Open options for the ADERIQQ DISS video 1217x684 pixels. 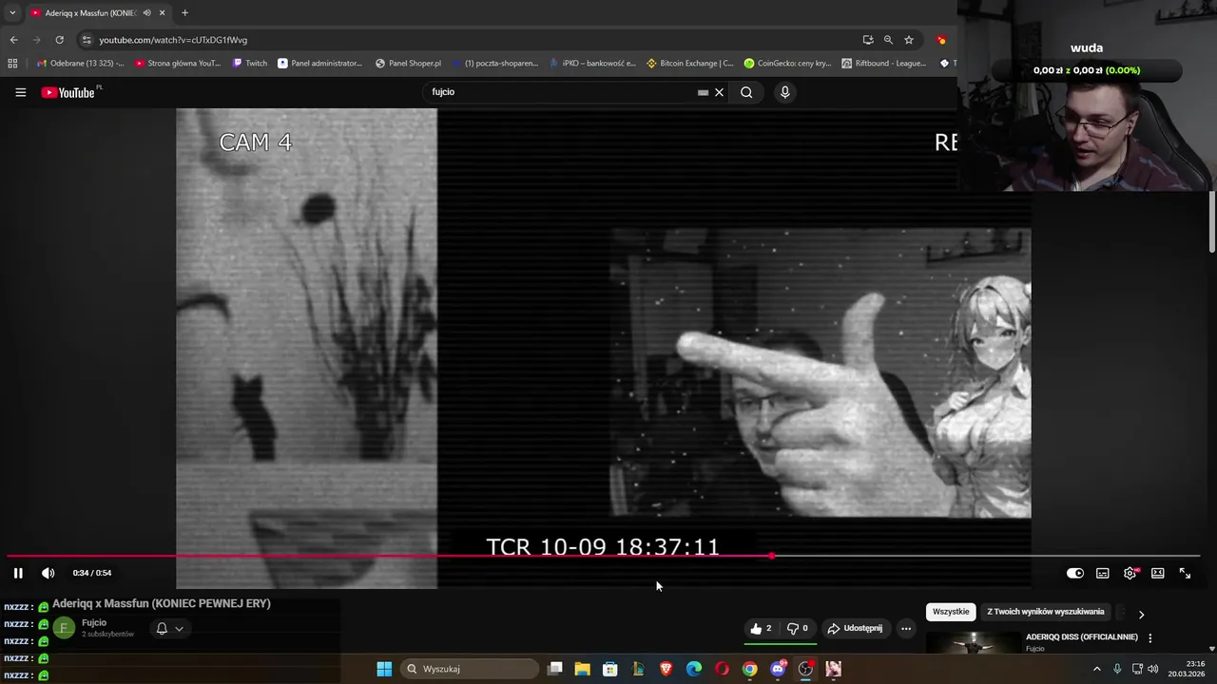coord(1150,638)
